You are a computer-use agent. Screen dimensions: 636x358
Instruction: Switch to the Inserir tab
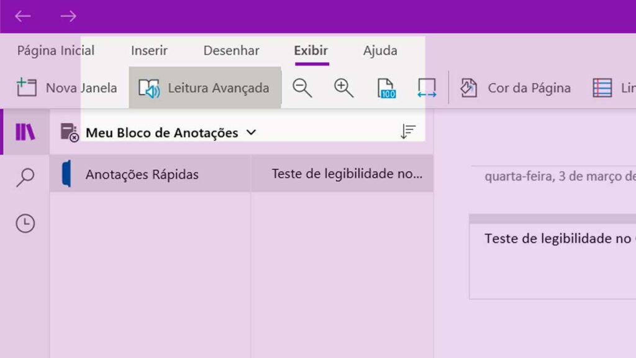tap(149, 50)
